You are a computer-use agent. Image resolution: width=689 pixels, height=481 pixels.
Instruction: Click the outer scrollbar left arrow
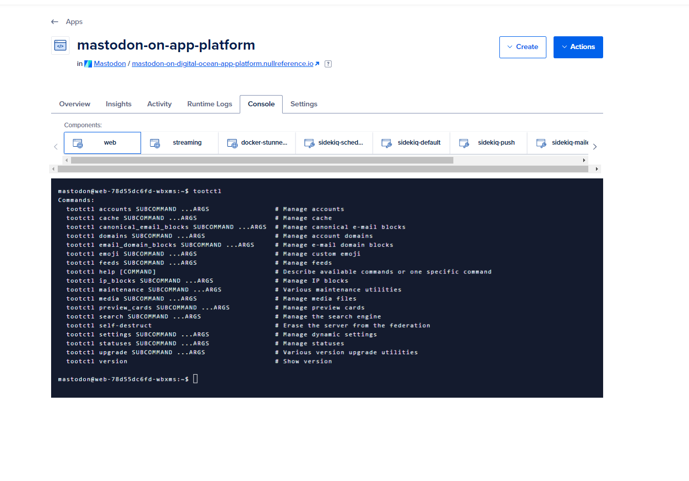click(53, 169)
